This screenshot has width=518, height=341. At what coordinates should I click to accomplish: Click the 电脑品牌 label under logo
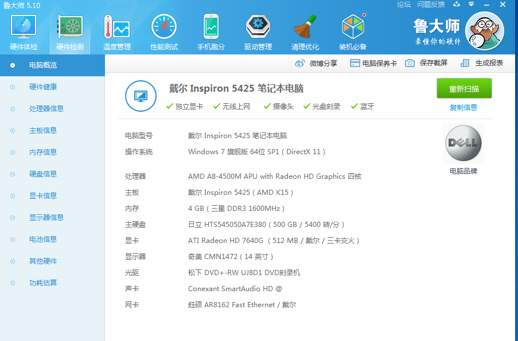click(x=463, y=171)
